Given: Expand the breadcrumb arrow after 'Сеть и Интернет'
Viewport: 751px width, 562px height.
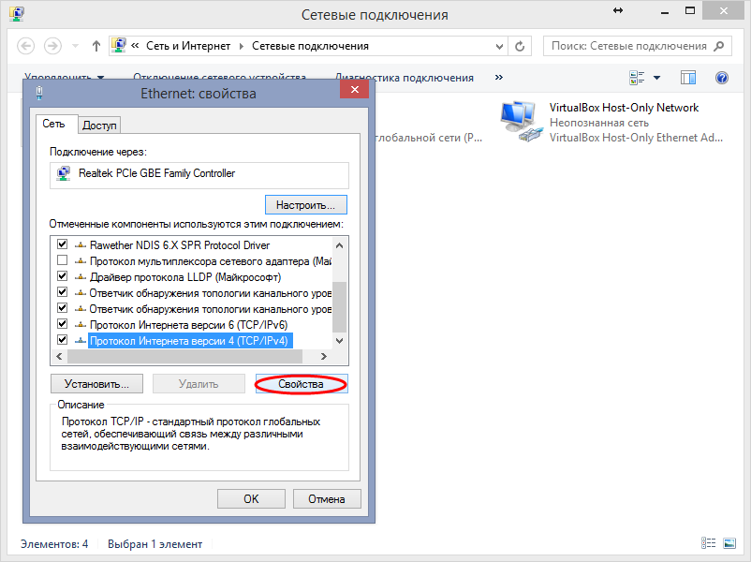Looking at the screenshot, I should tap(242, 46).
